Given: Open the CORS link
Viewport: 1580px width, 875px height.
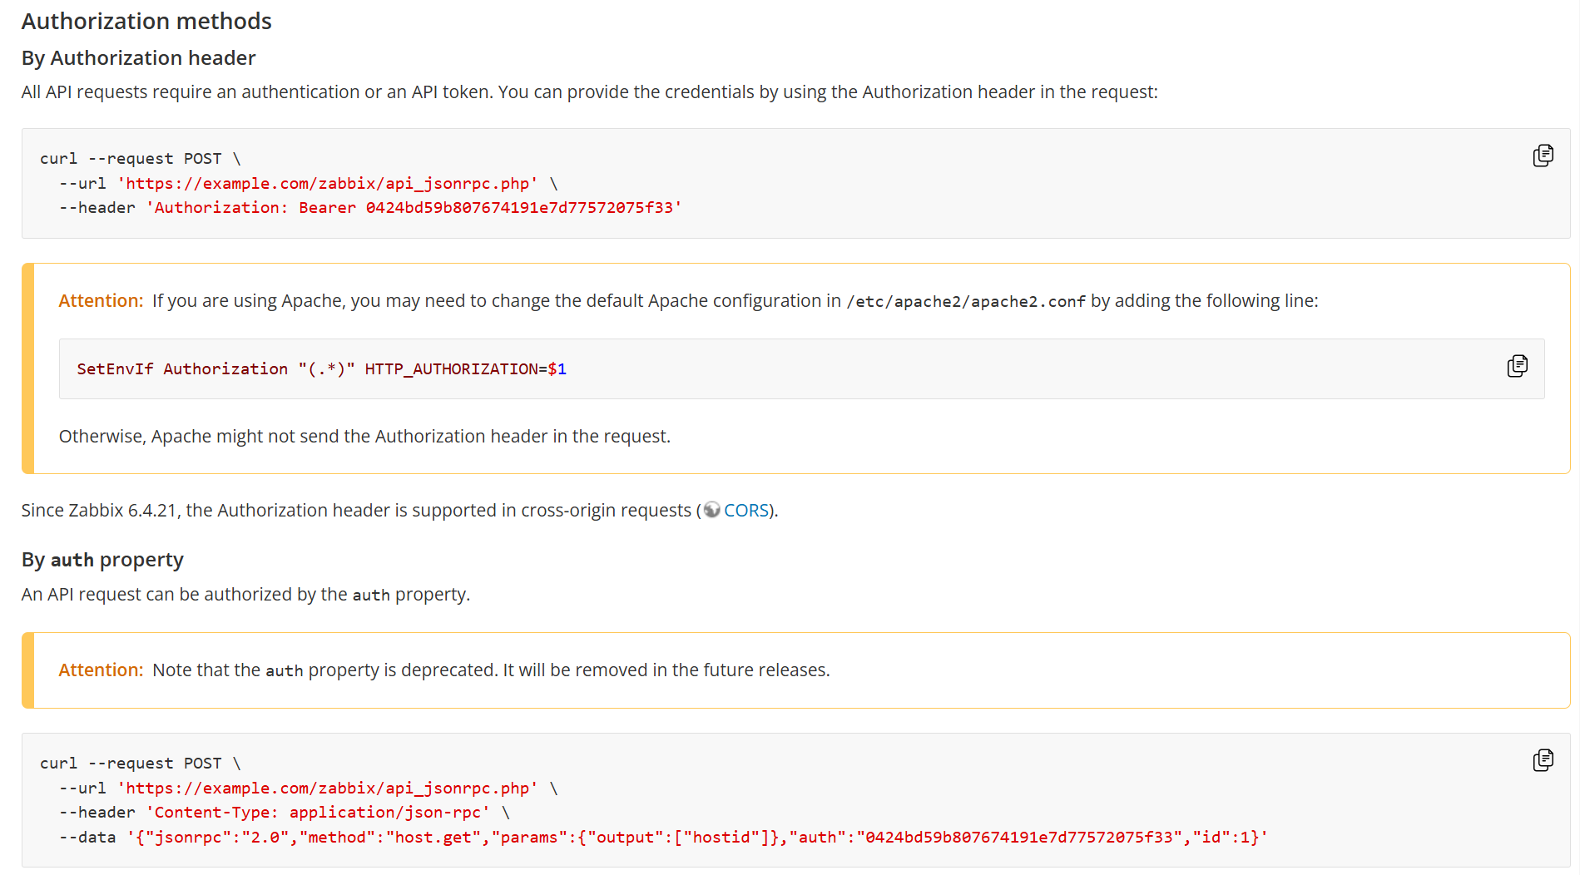Looking at the screenshot, I should coord(745,511).
